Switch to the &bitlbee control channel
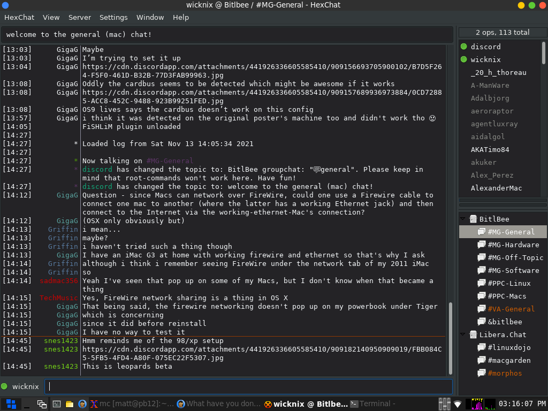The image size is (548, 411). [505, 322]
